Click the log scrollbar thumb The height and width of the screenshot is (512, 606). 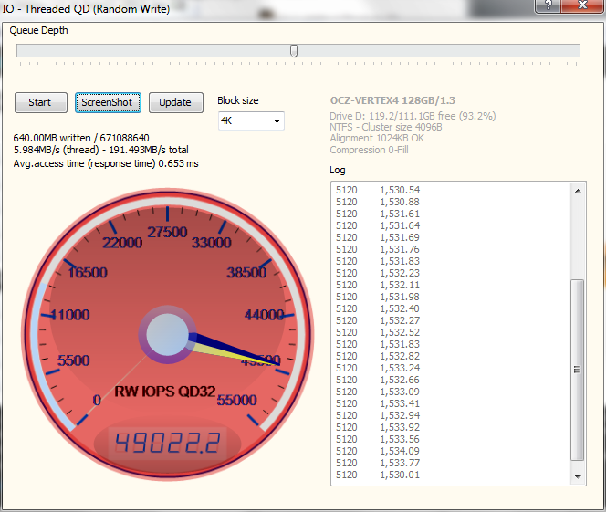tap(578, 370)
